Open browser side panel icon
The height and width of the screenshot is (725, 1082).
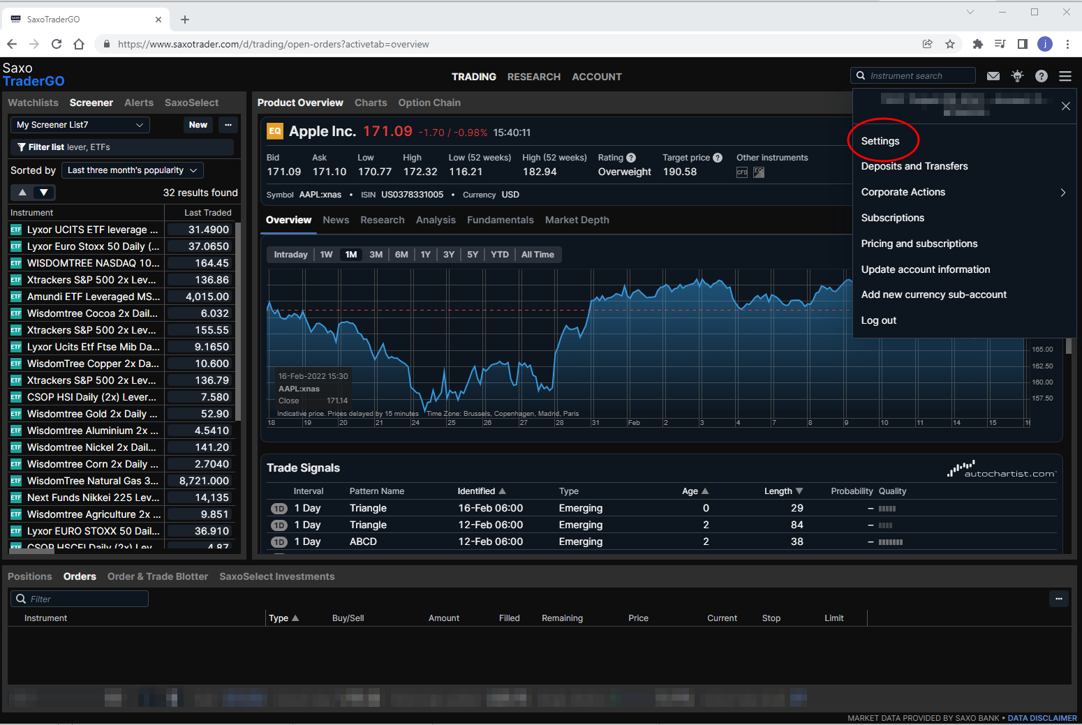point(1023,44)
